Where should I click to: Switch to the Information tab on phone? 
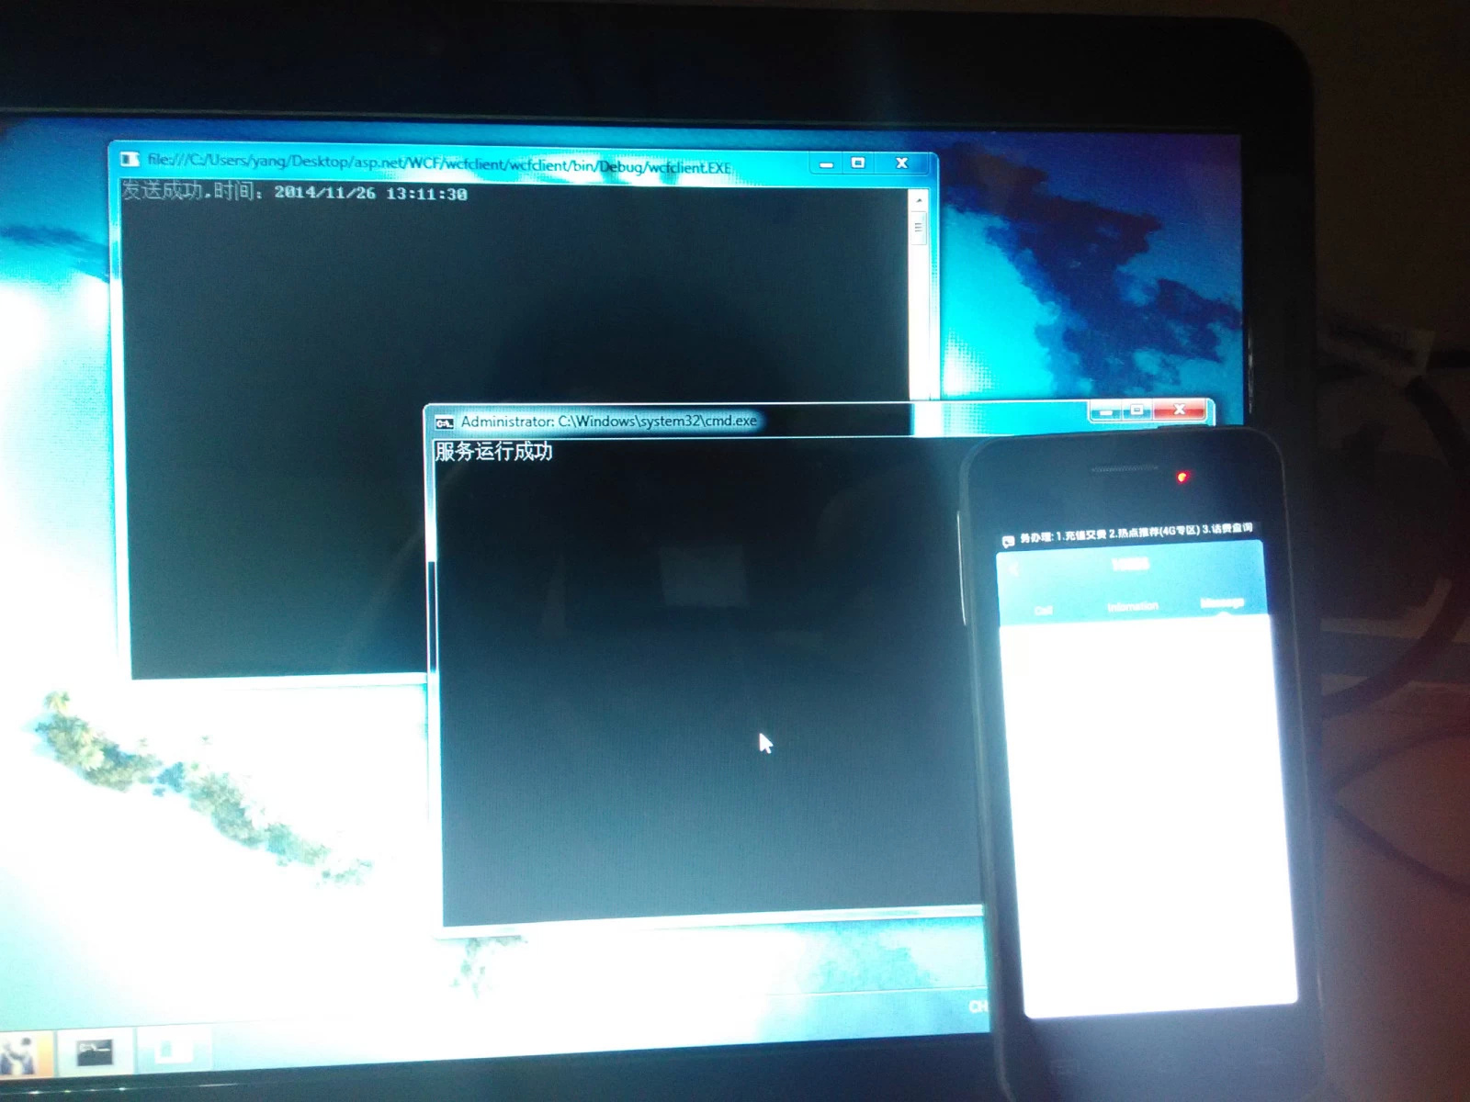1133,606
